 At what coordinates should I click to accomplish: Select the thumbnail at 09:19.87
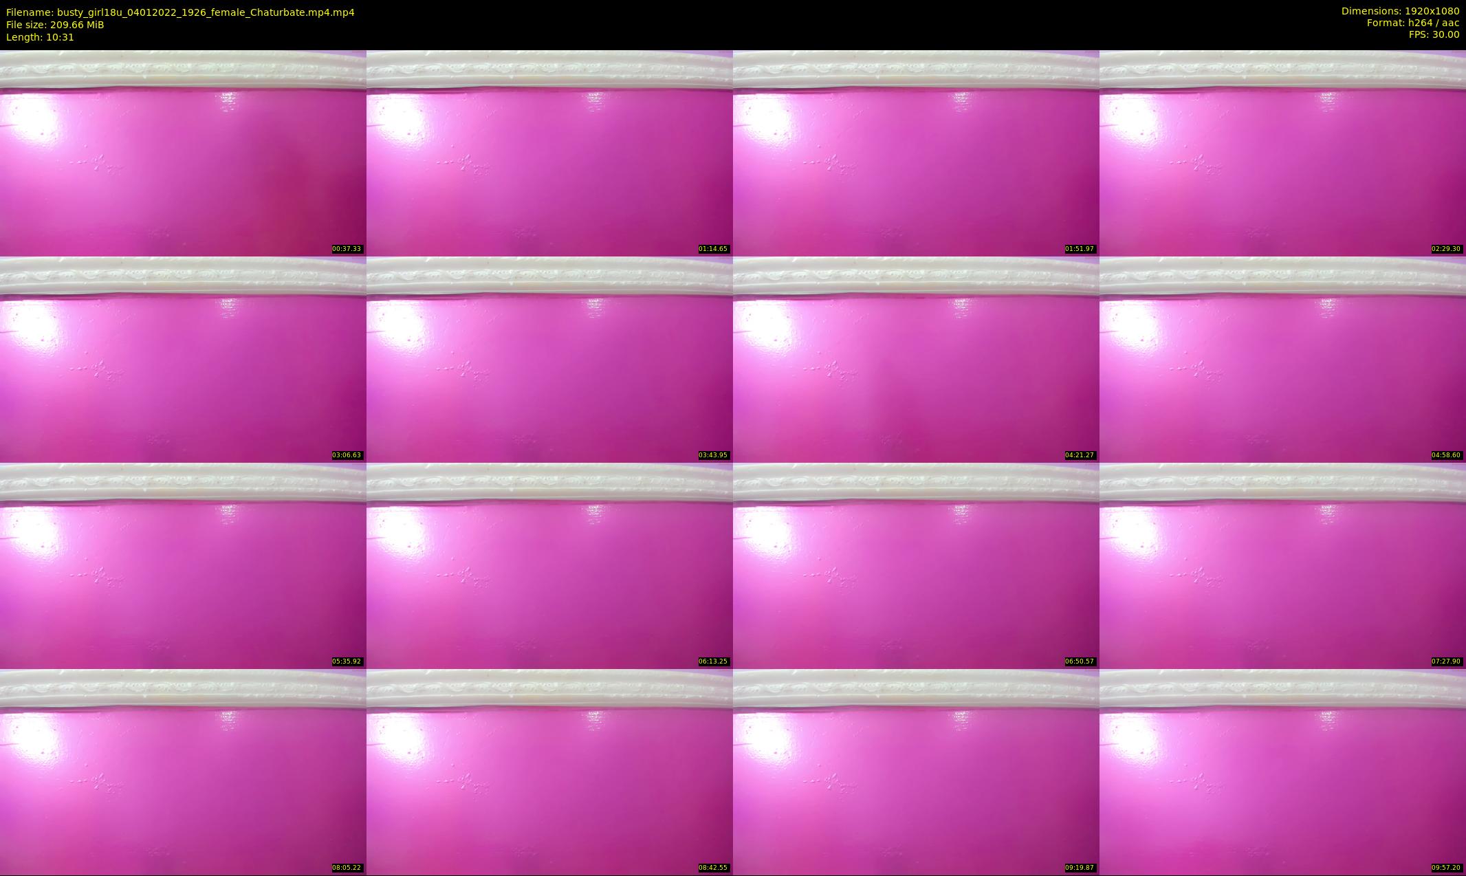pos(916,771)
